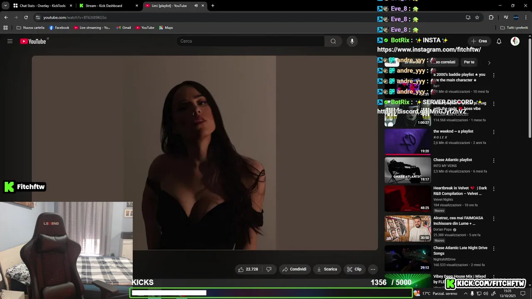Open the Facebook bookmark
This screenshot has width=532, height=299.
click(59, 28)
